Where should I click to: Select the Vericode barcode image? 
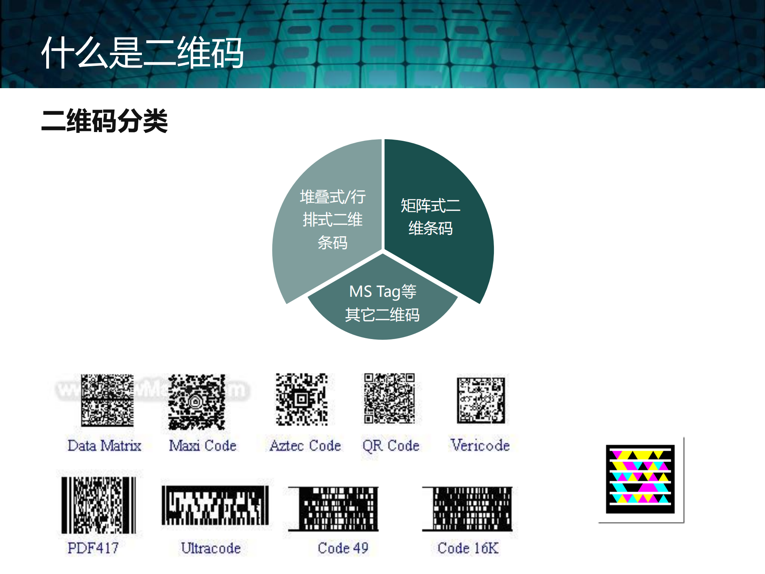tap(481, 401)
